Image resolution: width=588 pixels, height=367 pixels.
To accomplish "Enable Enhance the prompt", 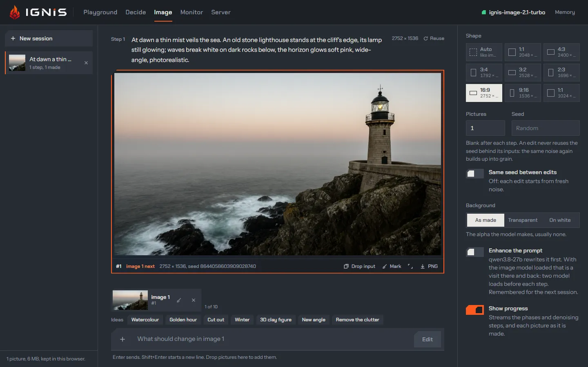I will click(475, 252).
